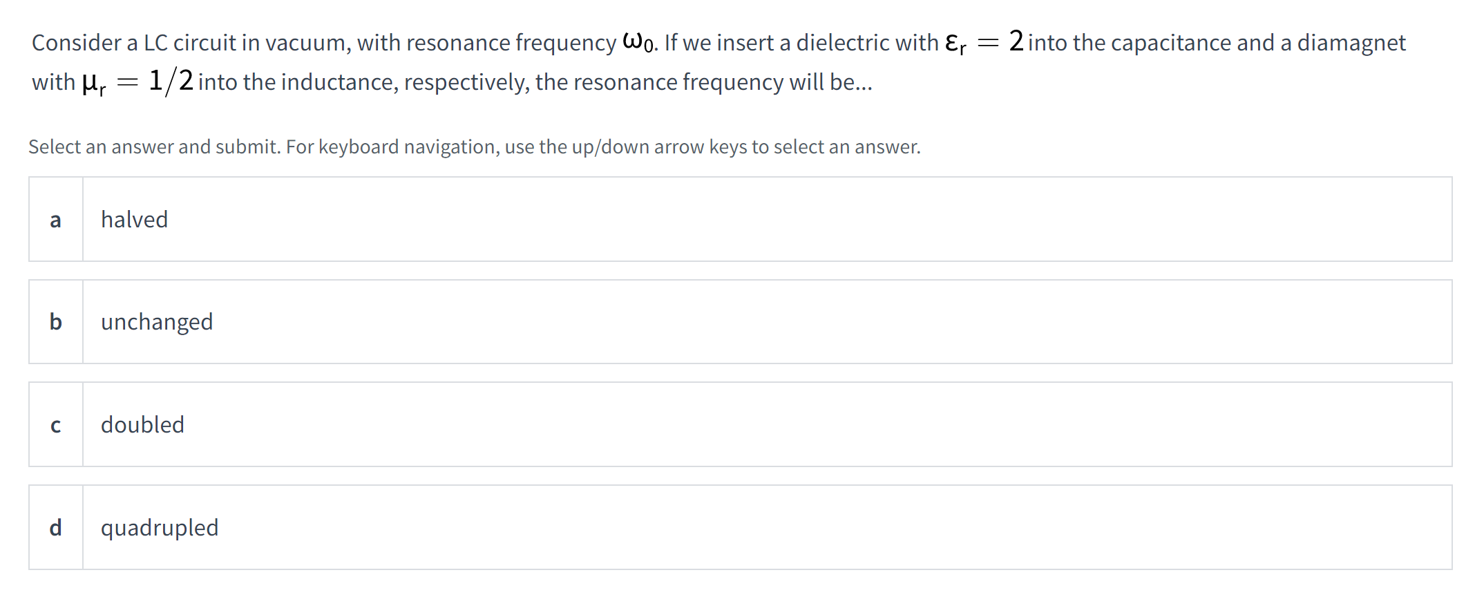Click the letter "d" option label
The image size is (1475, 615).
pos(55,528)
